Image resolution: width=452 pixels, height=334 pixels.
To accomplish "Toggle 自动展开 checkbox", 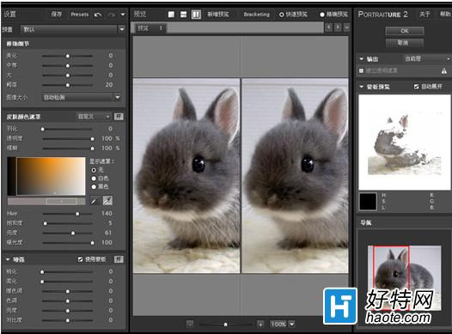I will pyautogui.click(x=416, y=87).
